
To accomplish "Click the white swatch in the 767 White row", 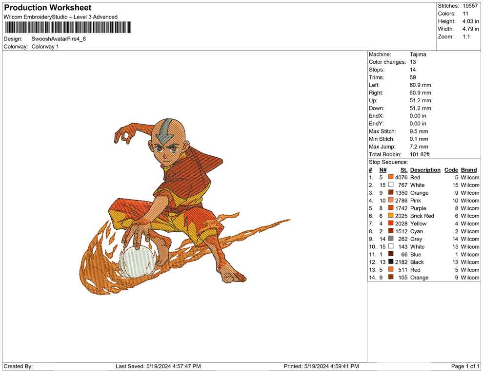I will tap(391, 185).
